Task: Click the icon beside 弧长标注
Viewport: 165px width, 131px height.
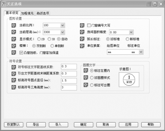Action: pyautogui.click(x=82, y=39)
